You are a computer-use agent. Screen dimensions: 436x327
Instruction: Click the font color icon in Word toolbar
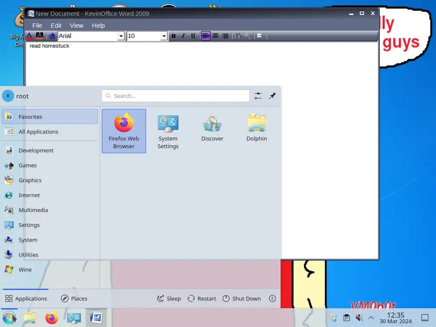click(x=29, y=36)
